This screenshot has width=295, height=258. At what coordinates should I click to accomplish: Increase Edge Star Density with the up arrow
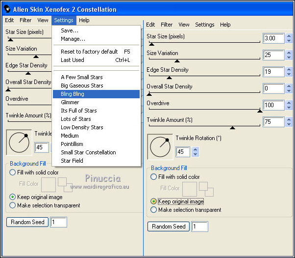pos(289,69)
